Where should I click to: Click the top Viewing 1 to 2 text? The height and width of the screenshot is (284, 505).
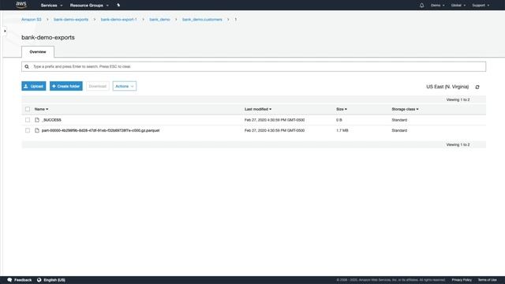[x=458, y=100]
